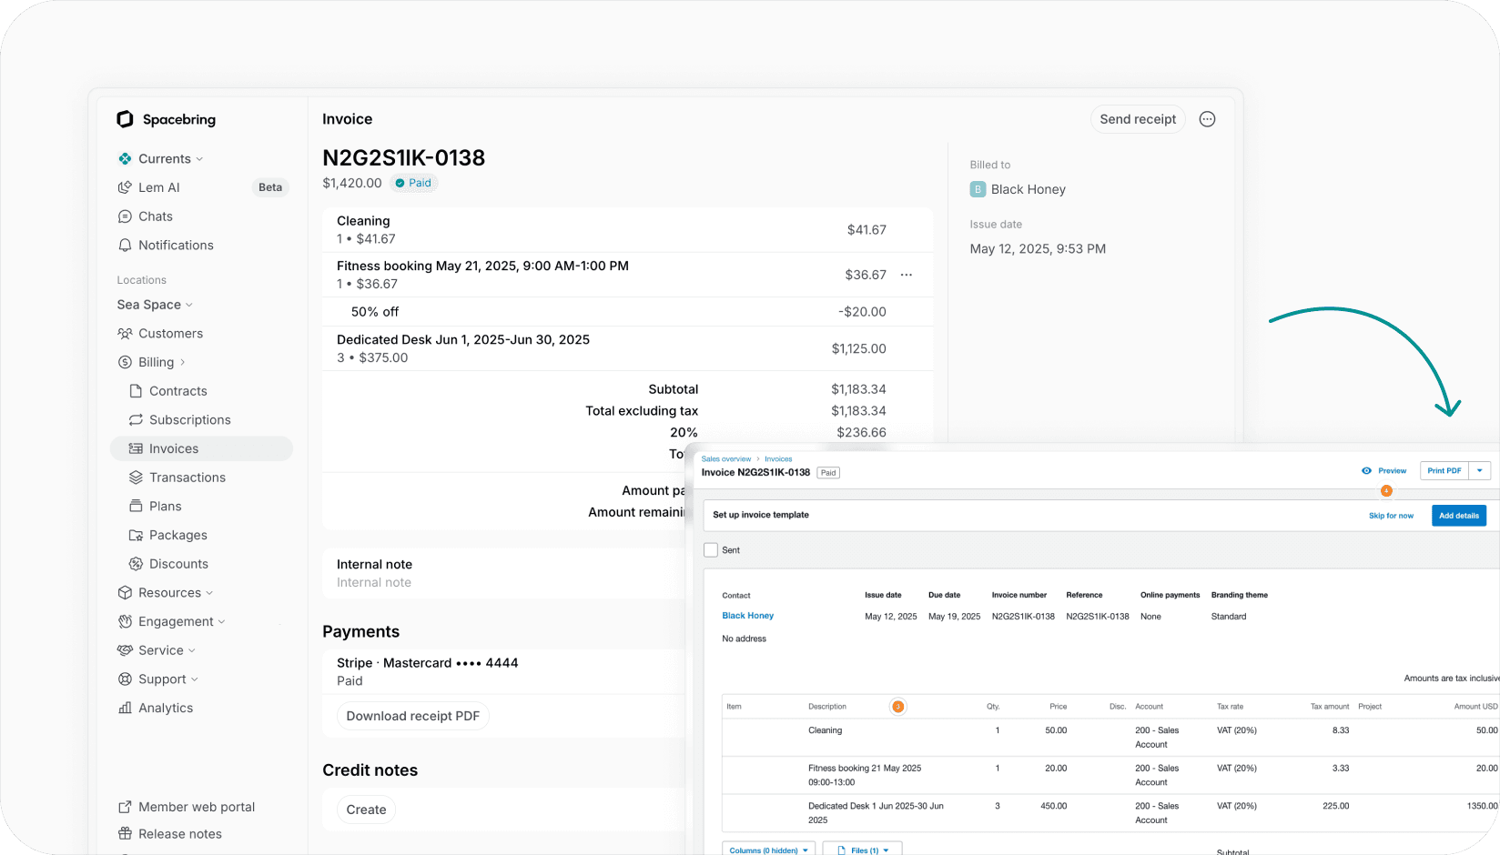The height and width of the screenshot is (855, 1500).
Task: Open Lem AI icon in sidebar
Action: pyautogui.click(x=125, y=187)
